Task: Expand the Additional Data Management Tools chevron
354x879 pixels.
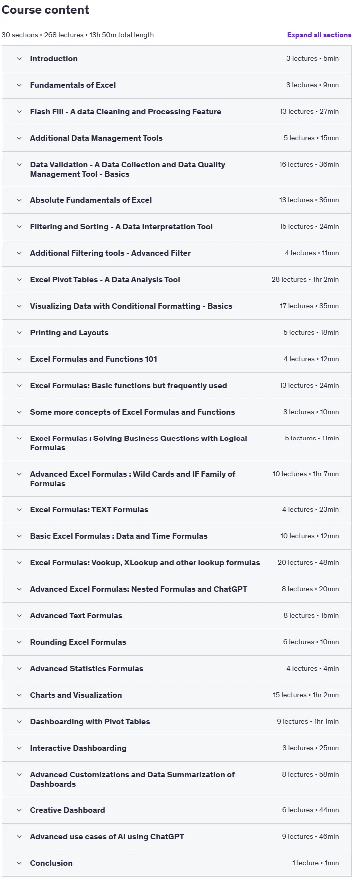Action: tap(19, 138)
